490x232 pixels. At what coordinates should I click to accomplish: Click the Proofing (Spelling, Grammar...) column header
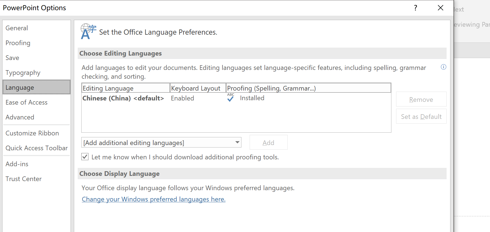tap(308, 88)
